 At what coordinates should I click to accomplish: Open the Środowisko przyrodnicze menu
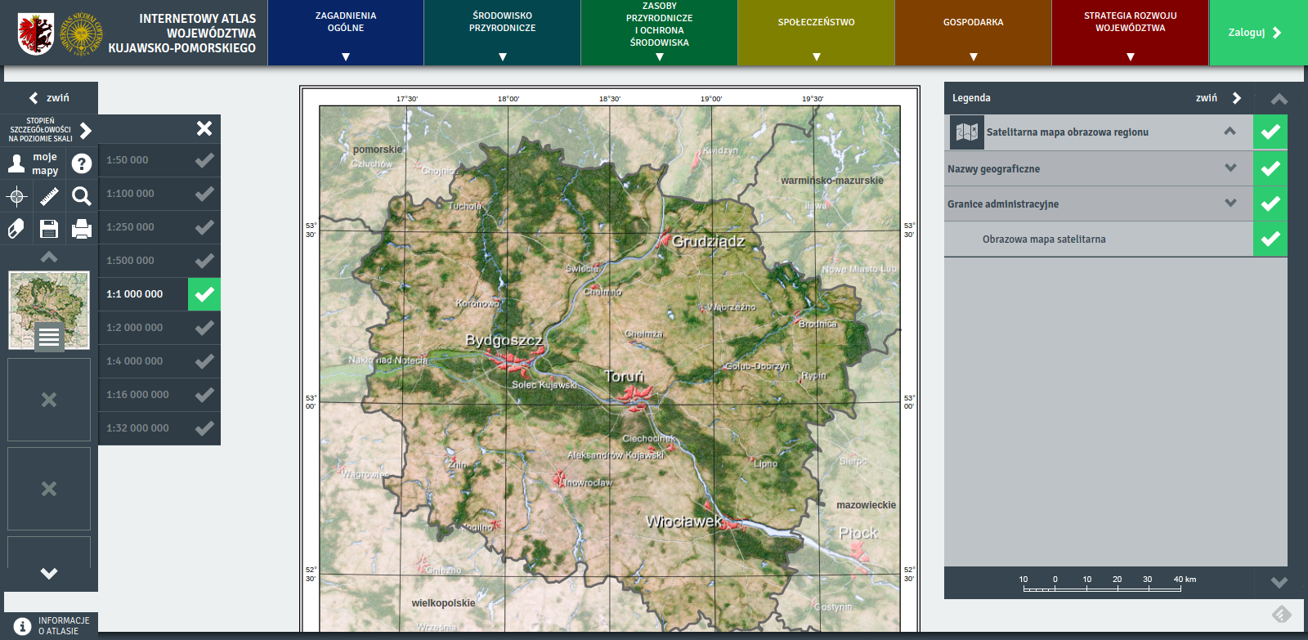502,33
